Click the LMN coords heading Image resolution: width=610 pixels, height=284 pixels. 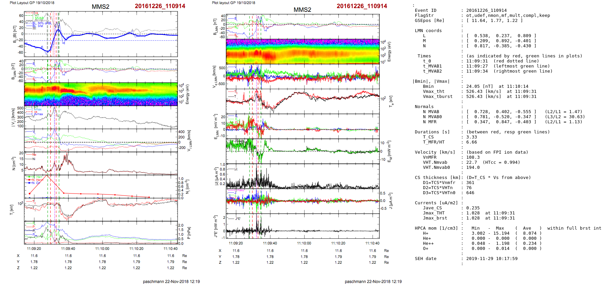pos(428,31)
